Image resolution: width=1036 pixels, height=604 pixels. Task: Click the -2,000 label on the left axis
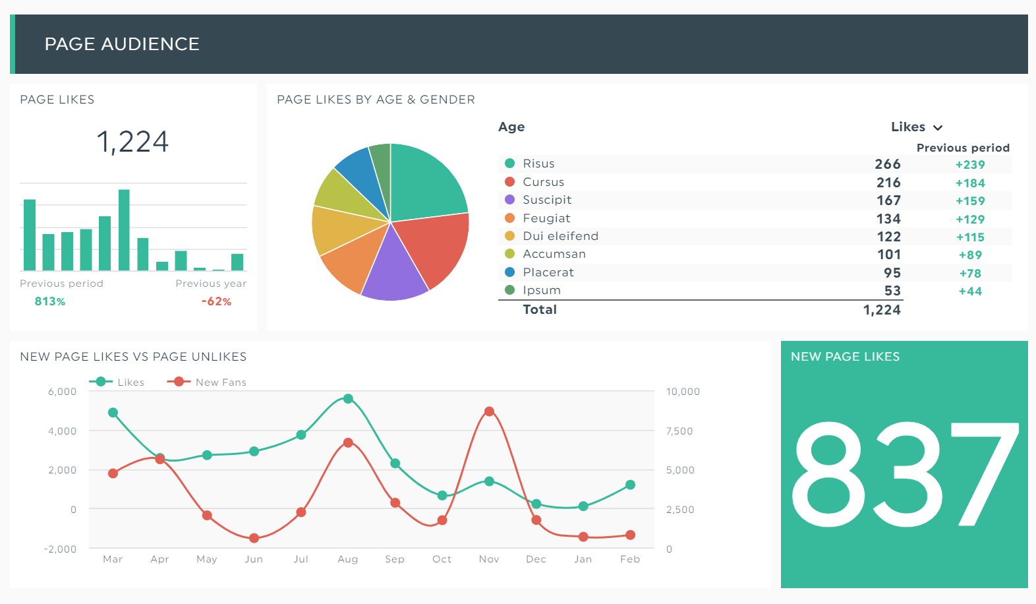click(x=60, y=549)
